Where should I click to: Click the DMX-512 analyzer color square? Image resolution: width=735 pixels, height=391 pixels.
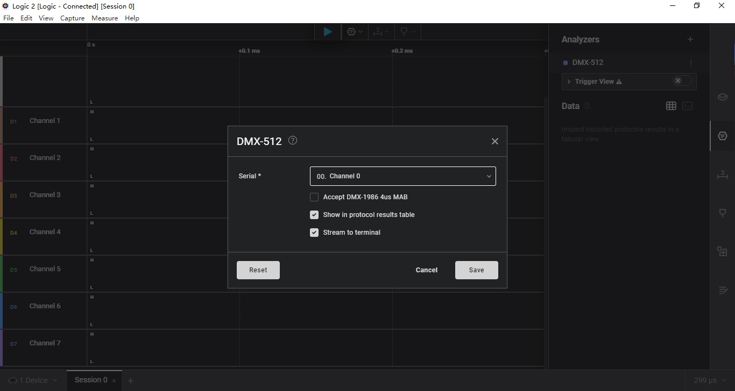click(566, 63)
